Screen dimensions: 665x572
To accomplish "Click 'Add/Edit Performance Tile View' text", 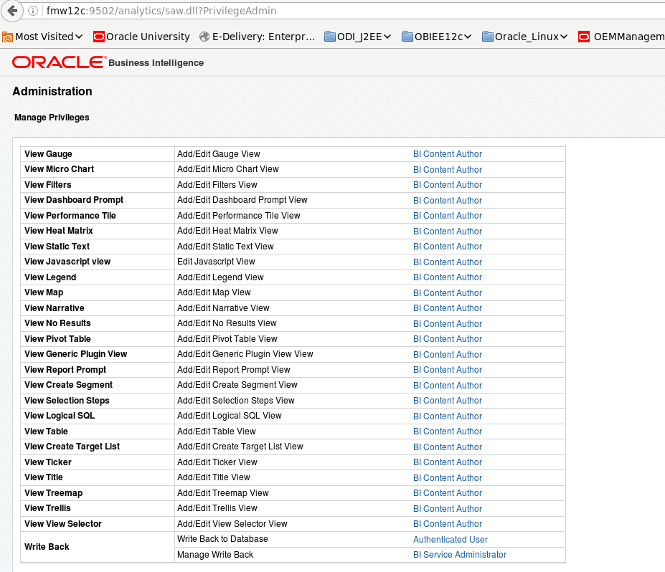I will click(238, 216).
